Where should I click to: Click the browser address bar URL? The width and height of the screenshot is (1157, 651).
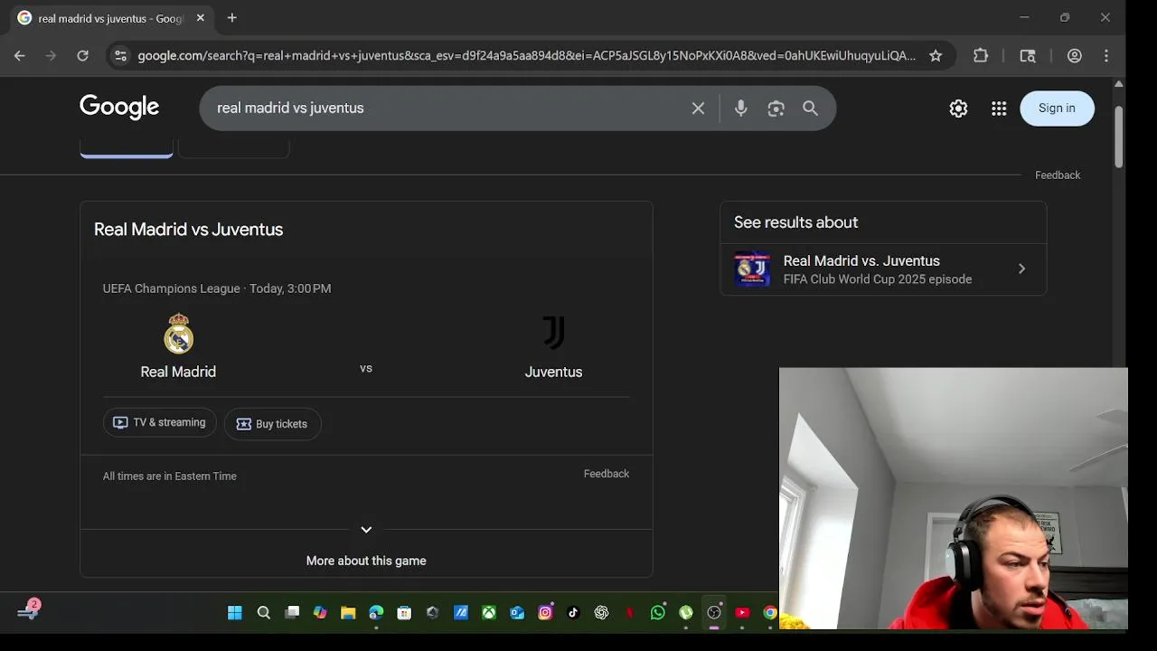pos(526,56)
